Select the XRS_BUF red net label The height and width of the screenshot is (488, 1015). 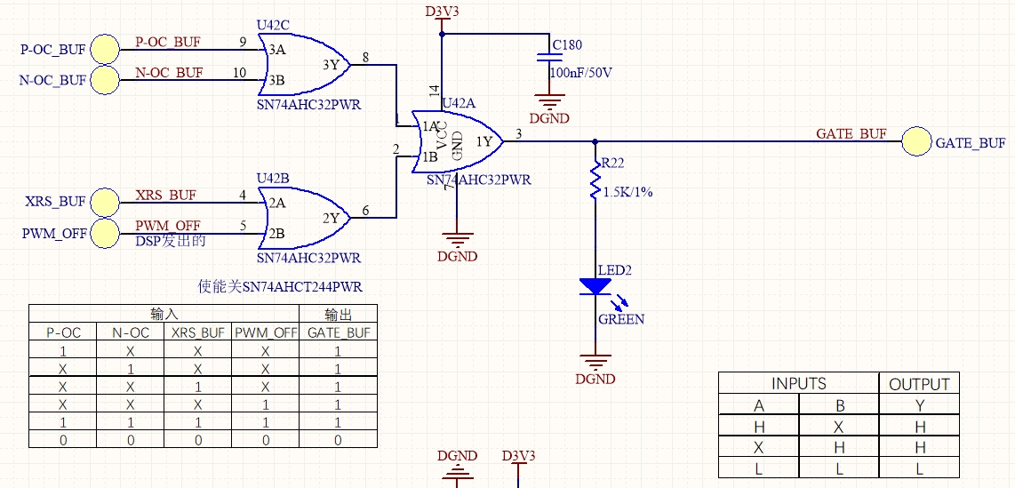pyautogui.click(x=165, y=195)
